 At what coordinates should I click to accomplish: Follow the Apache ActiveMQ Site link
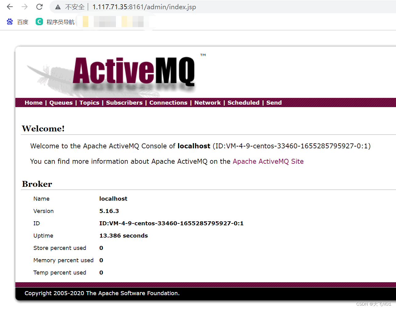coord(268,161)
